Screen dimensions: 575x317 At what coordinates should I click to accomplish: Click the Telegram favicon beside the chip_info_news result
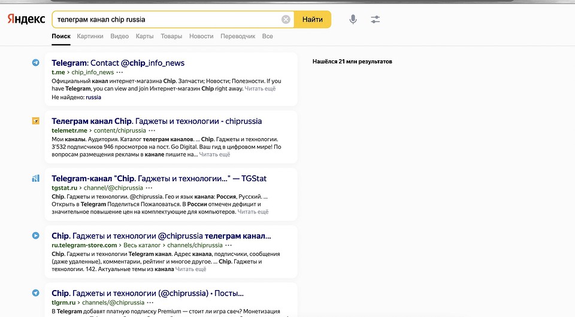pos(35,63)
